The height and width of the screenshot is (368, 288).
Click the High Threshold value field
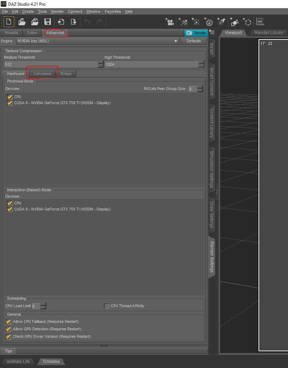[x=151, y=64]
